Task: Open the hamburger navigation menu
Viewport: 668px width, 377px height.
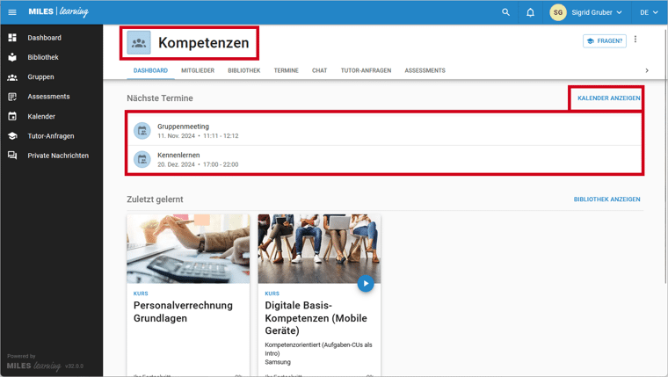Action: [x=12, y=12]
